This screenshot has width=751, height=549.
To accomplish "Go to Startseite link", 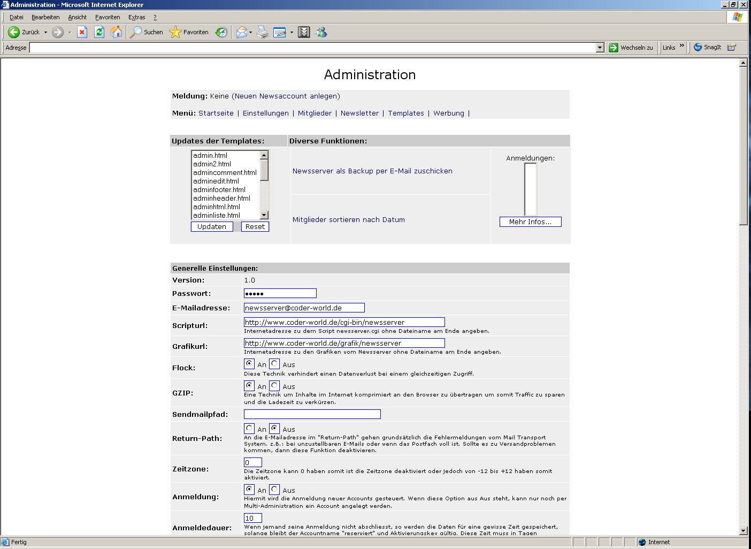I will pos(216,113).
